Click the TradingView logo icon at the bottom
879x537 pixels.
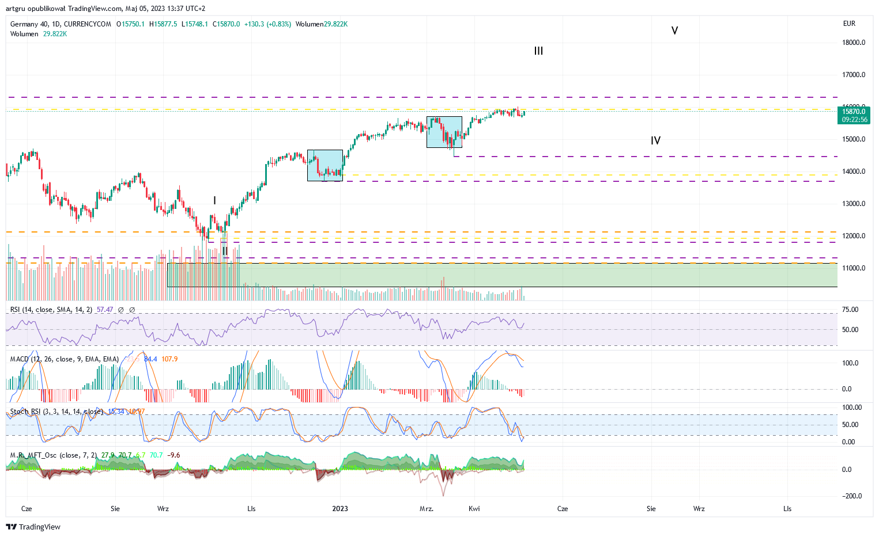pyautogui.click(x=11, y=527)
